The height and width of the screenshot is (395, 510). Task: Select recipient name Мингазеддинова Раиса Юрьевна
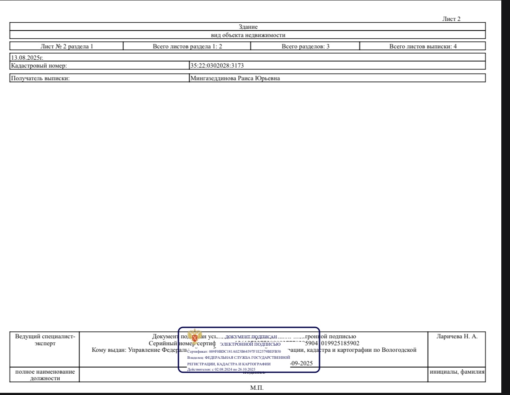[235, 78]
